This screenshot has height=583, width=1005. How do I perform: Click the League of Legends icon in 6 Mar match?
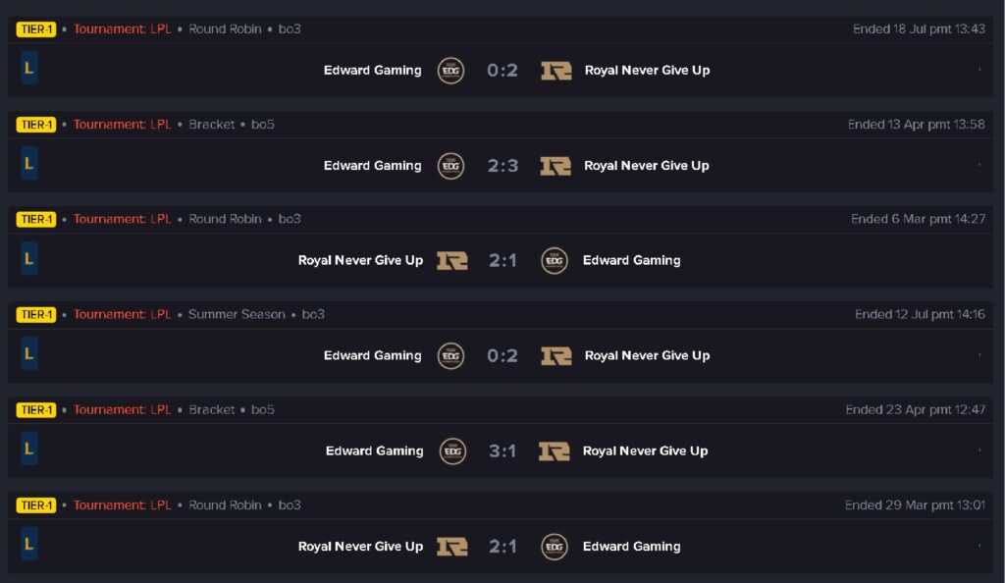point(29,259)
